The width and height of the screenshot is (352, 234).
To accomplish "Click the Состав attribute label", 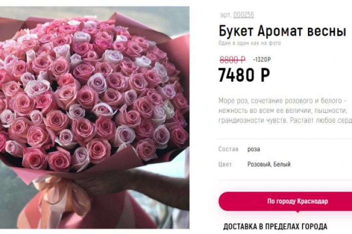I will (228, 149).
